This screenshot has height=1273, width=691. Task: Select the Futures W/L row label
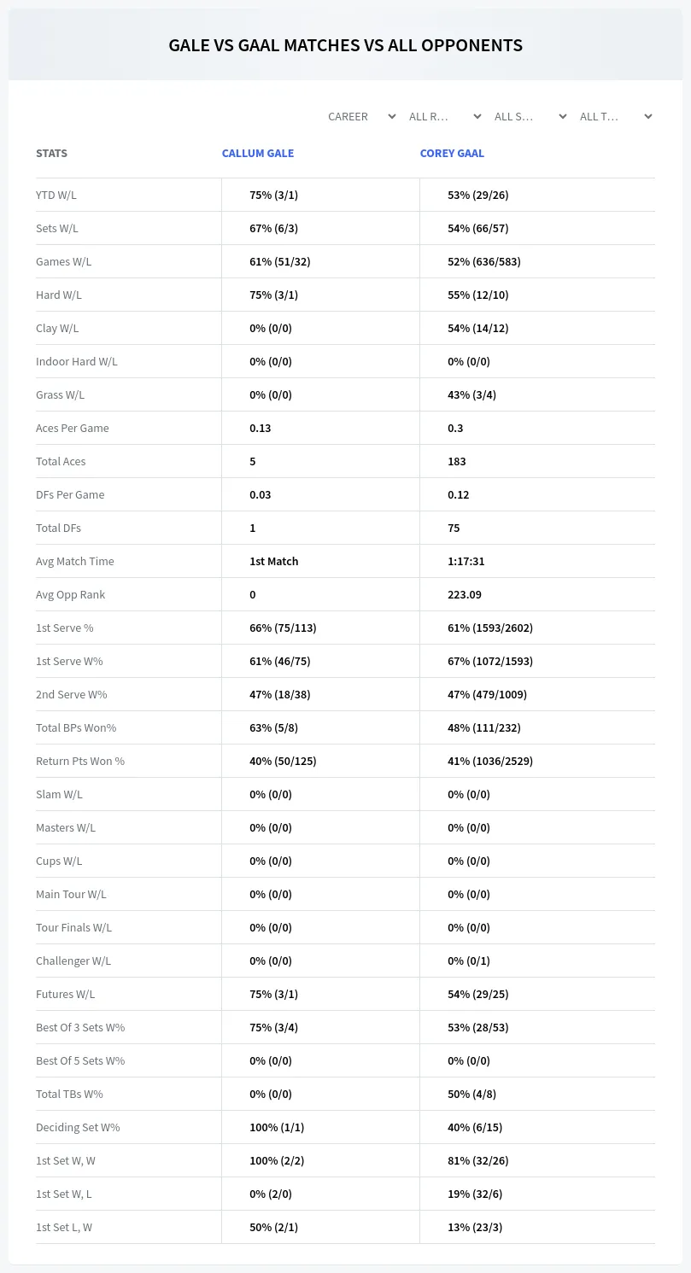66,994
